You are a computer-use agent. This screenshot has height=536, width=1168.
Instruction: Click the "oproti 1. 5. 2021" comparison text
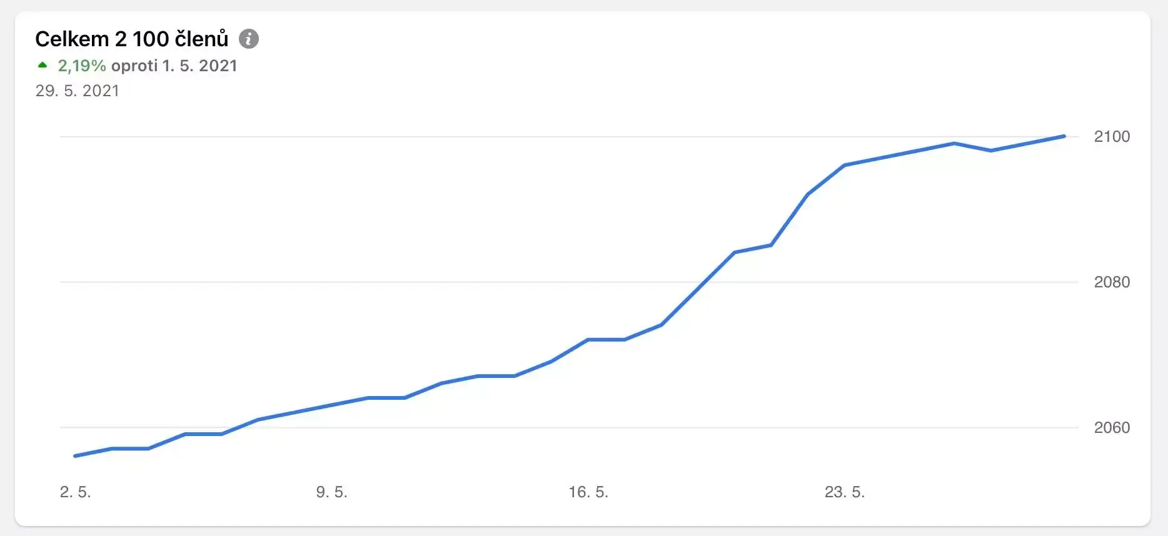coord(174,66)
